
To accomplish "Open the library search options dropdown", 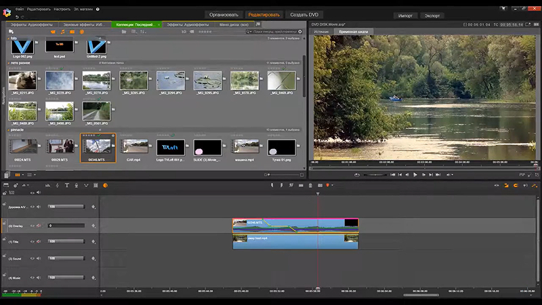I will (249, 31).
